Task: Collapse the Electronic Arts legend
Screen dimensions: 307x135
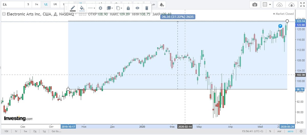Action: tap(4, 14)
